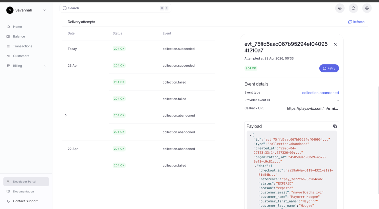Close the event details panel

click(x=335, y=44)
